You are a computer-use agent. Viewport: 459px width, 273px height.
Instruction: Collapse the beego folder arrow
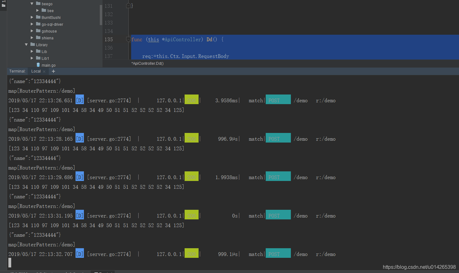pos(32,4)
